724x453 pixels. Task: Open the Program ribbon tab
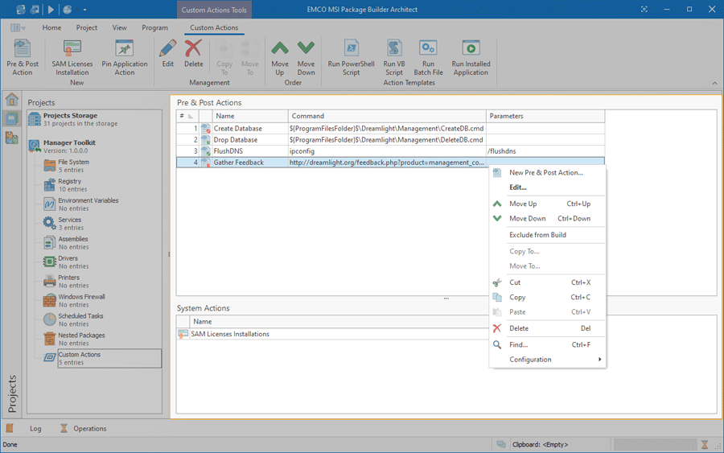[154, 27]
